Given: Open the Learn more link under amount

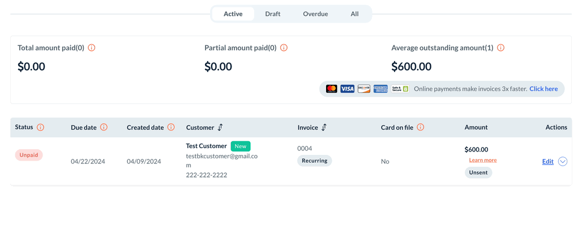Looking at the screenshot, I should tap(483, 160).
